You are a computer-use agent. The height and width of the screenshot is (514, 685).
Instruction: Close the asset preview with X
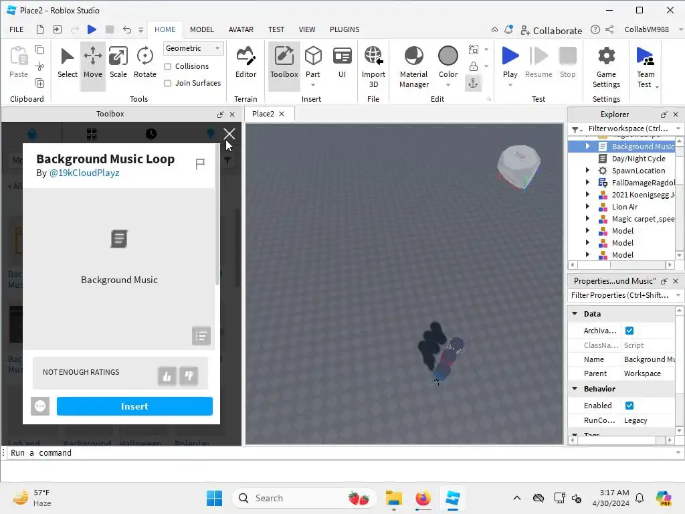(229, 134)
